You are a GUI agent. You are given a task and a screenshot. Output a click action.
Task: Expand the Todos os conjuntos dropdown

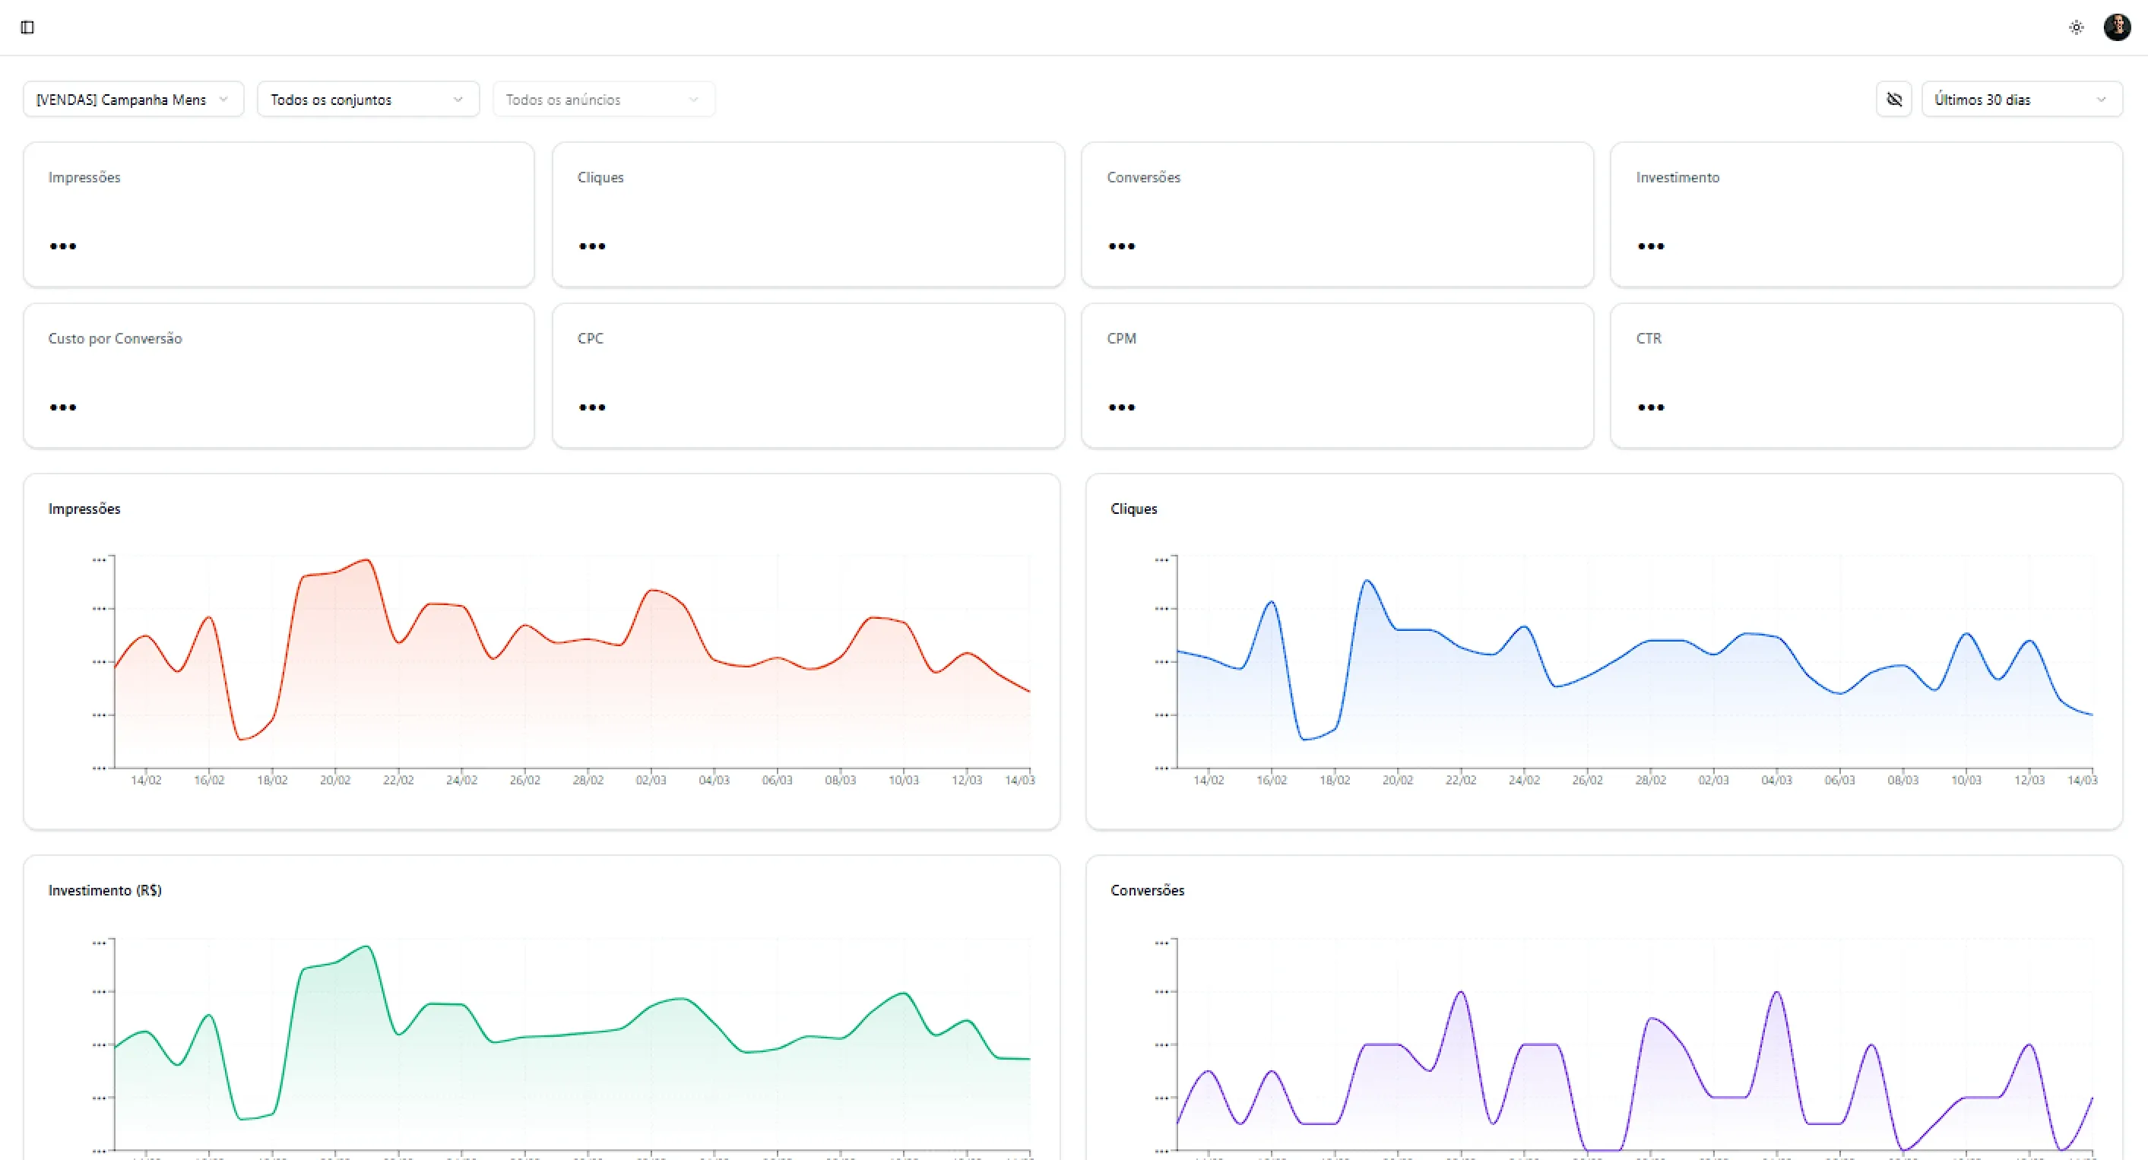pos(368,100)
